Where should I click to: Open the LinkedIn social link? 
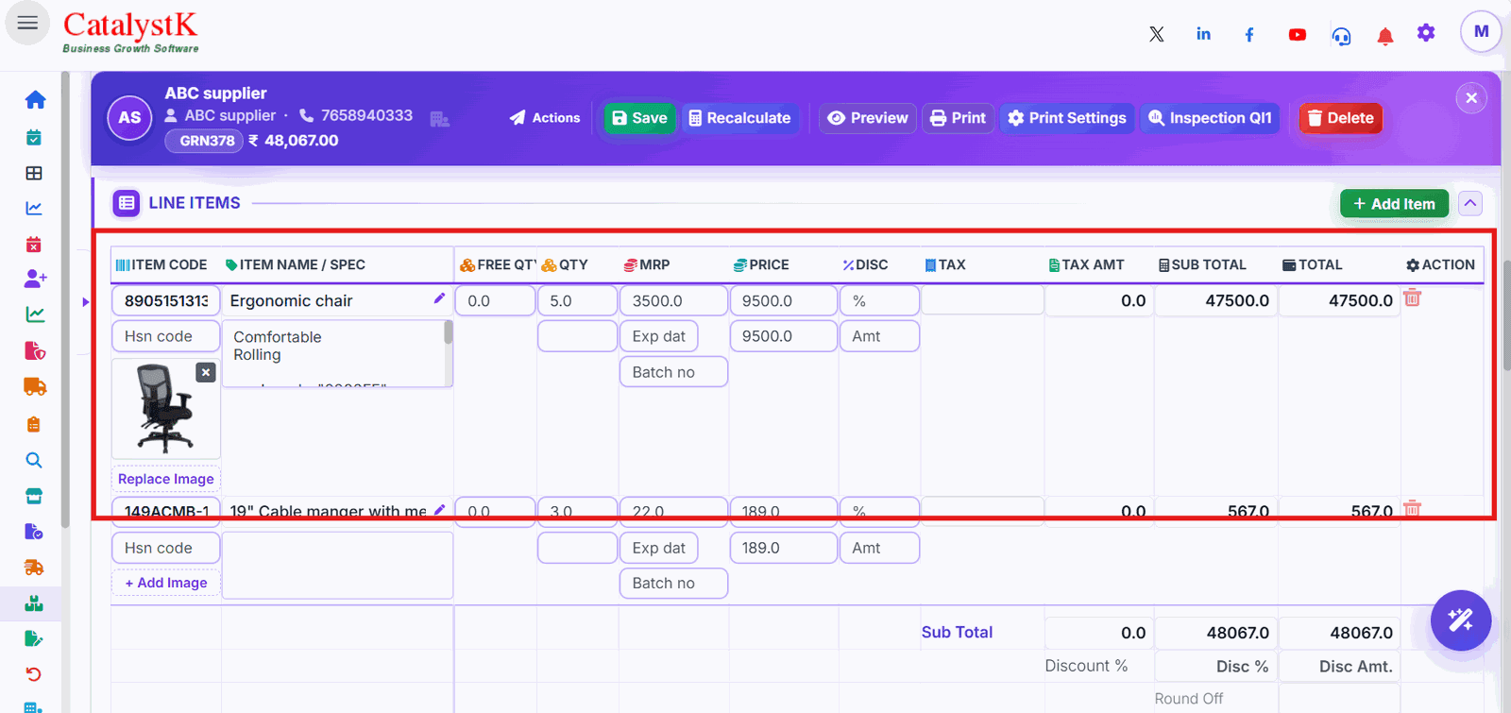pyautogui.click(x=1203, y=34)
